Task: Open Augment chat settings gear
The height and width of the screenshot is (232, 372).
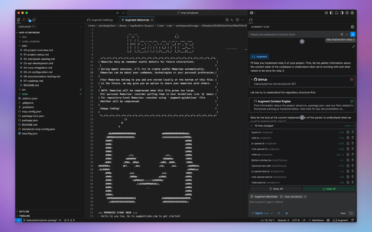Action: 352,27
